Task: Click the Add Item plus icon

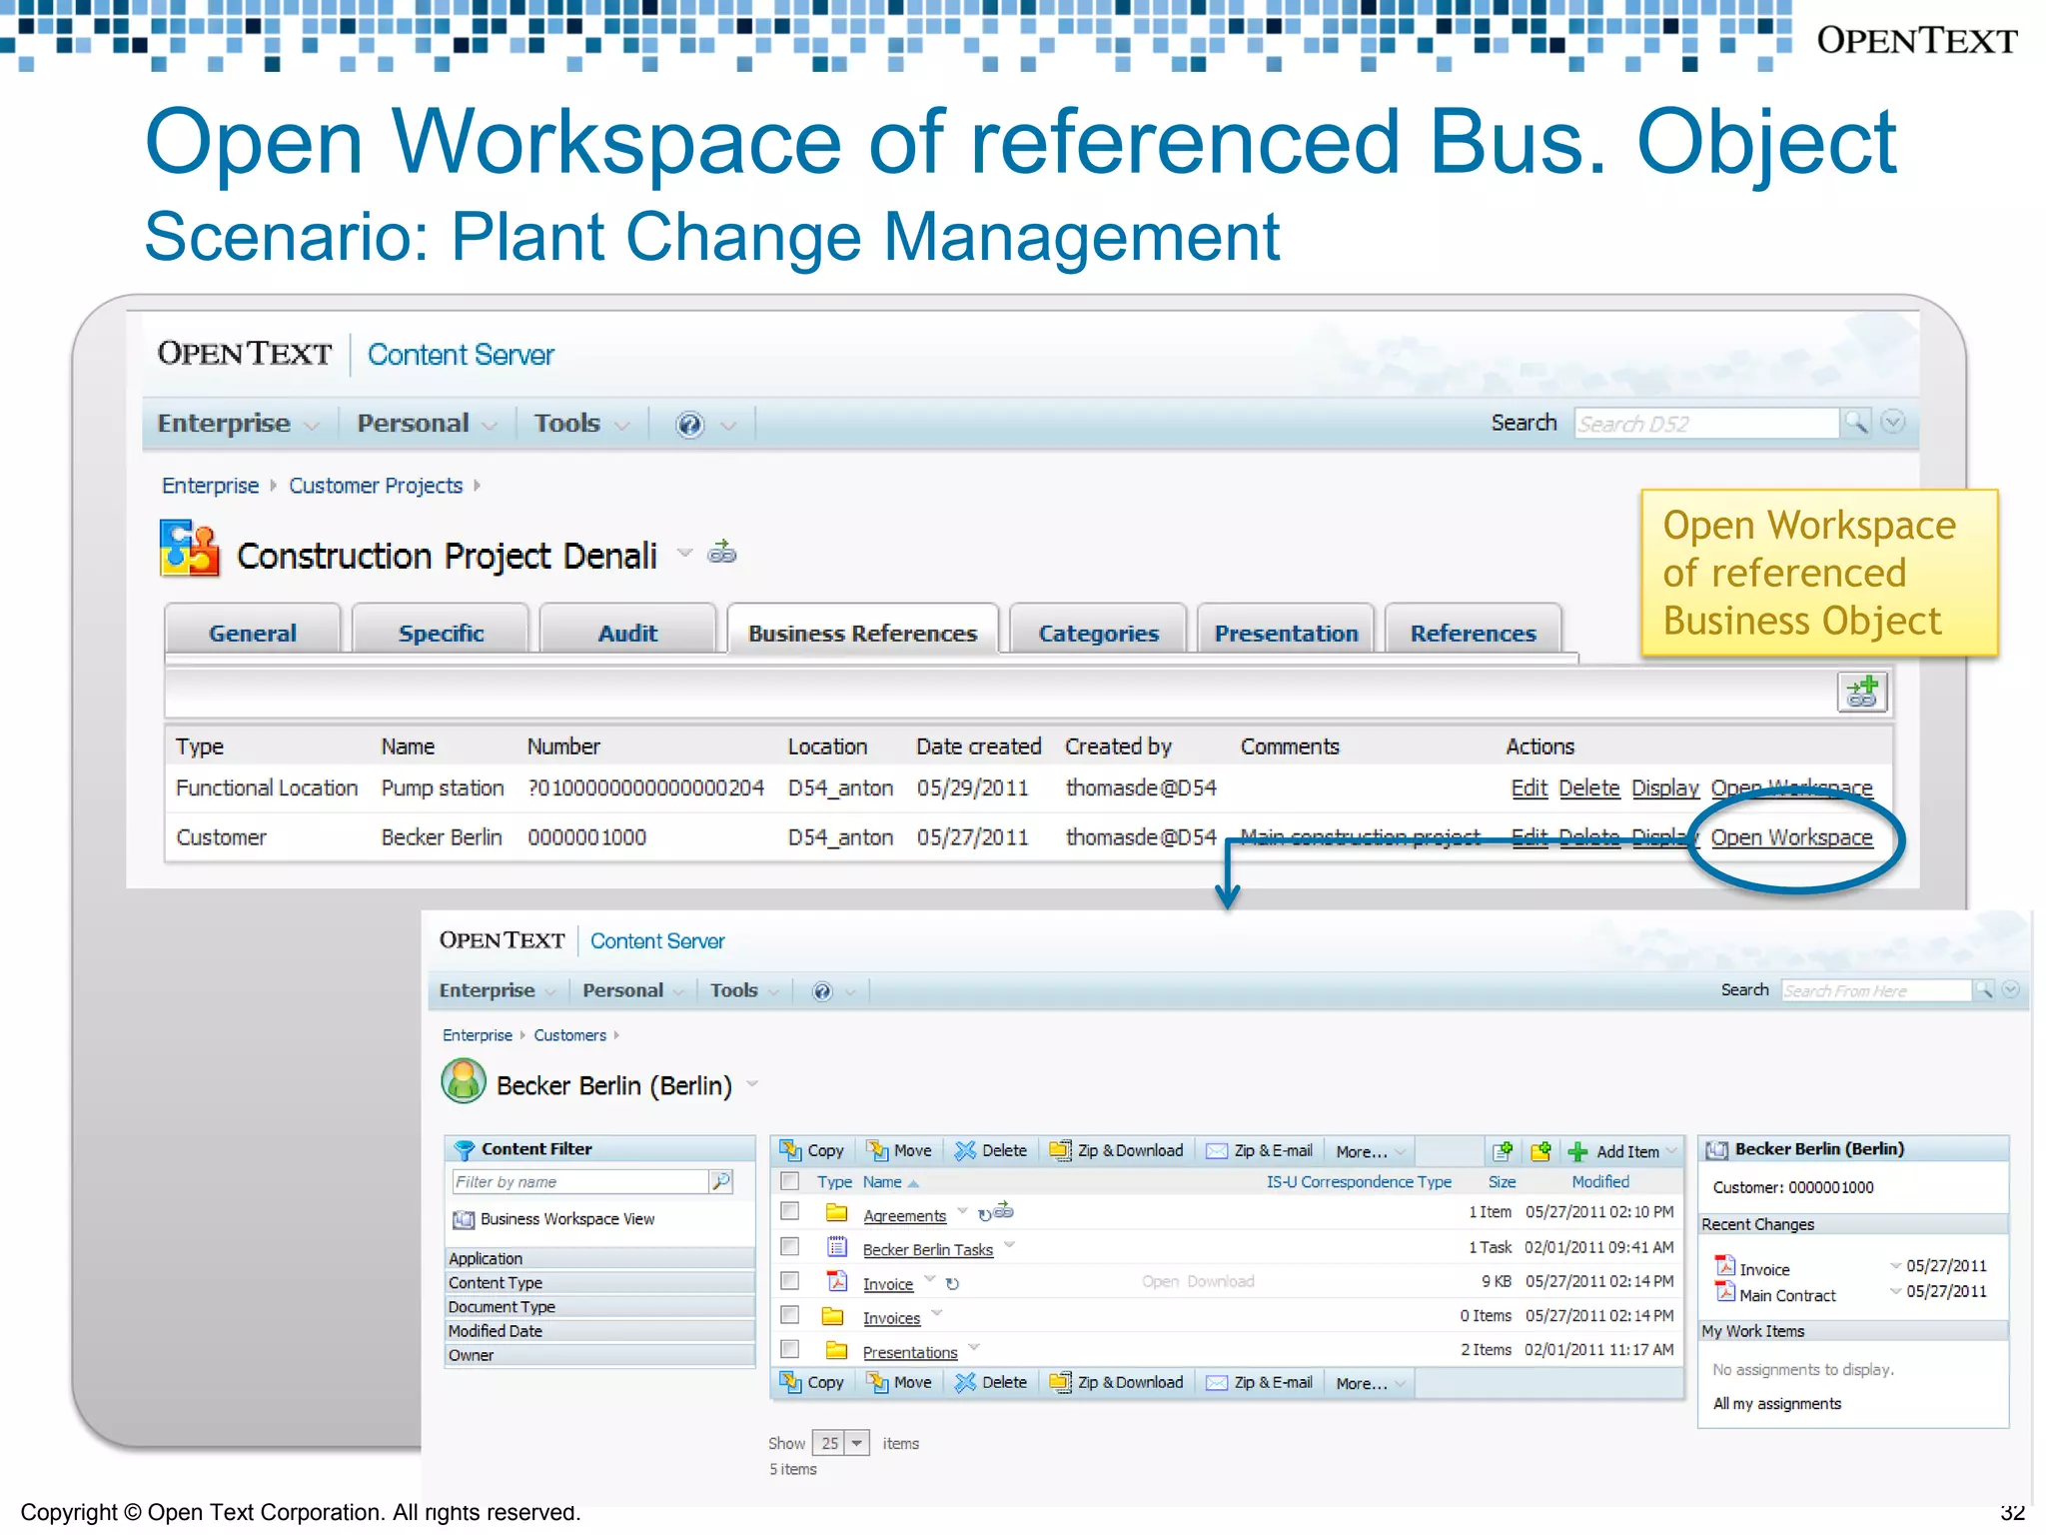Action: (1577, 1151)
